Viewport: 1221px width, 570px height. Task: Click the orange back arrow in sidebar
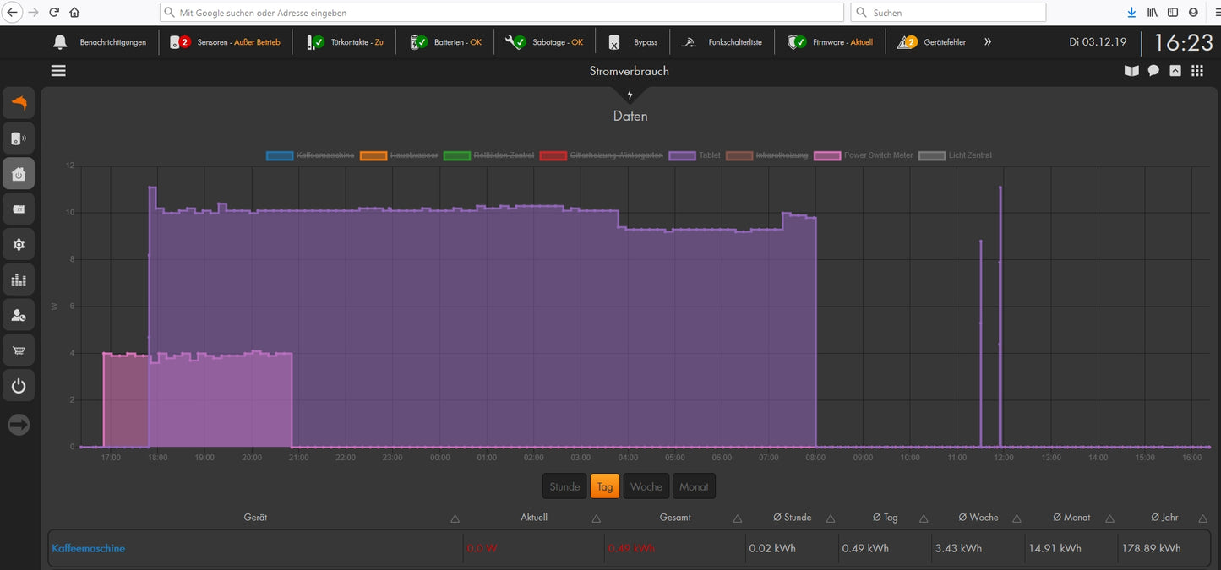point(19,103)
